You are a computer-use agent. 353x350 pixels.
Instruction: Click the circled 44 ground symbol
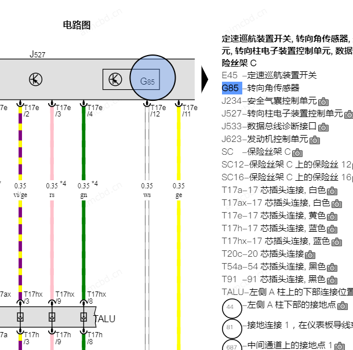coord(232,308)
